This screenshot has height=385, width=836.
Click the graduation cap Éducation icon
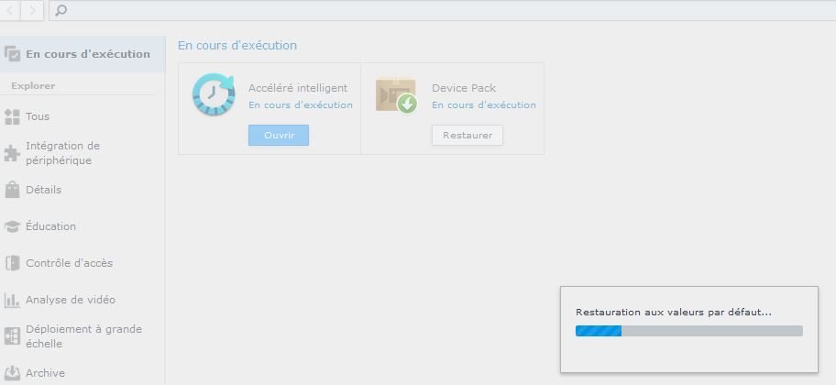[x=12, y=226]
